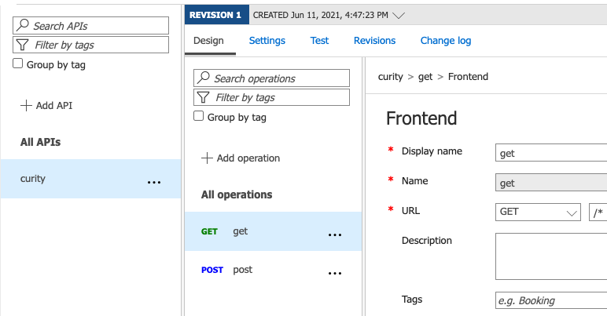Click curity in the breadcrumb
Viewport: 607px width, 316px height.
click(x=390, y=76)
